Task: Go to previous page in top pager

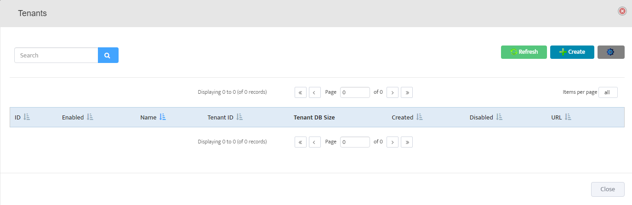Action: point(314,92)
